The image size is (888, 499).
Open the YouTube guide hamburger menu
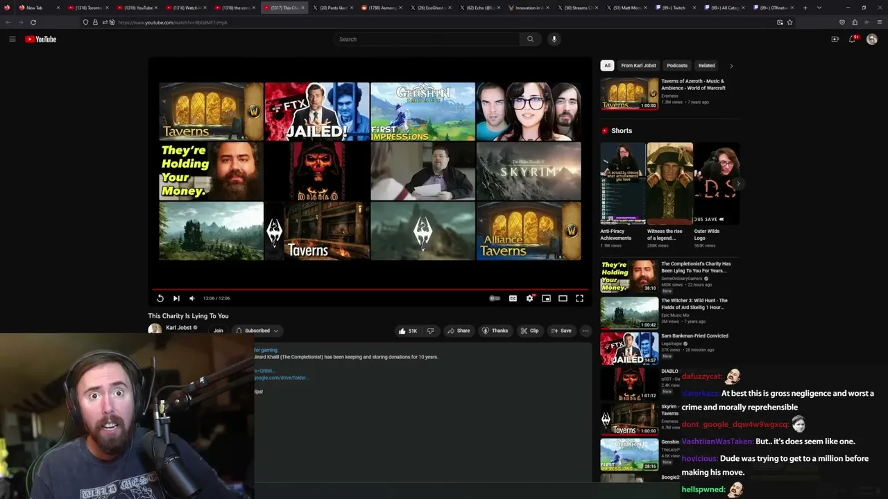point(12,39)
